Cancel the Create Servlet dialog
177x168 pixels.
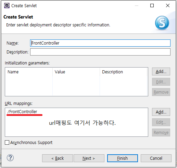click(x=156, y=158)
